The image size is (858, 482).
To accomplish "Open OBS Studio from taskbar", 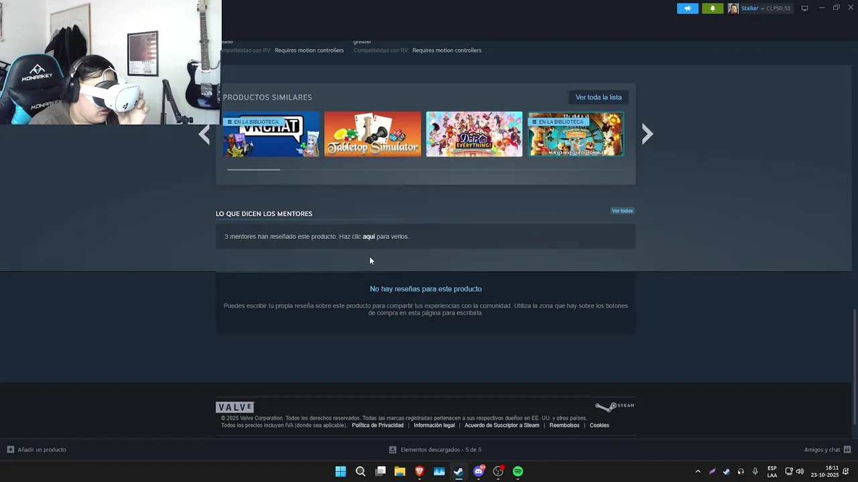I will [498, 471].
